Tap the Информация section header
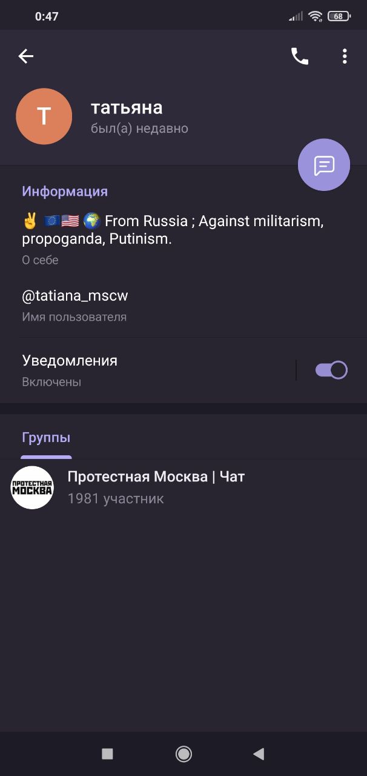Screen dimensions: 367x776 [65, 192]
